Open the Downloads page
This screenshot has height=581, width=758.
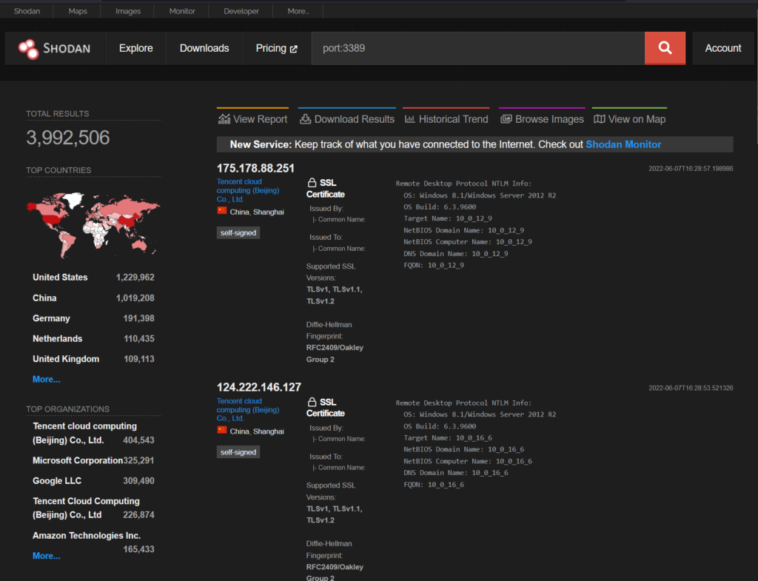(x=204, y=48)
